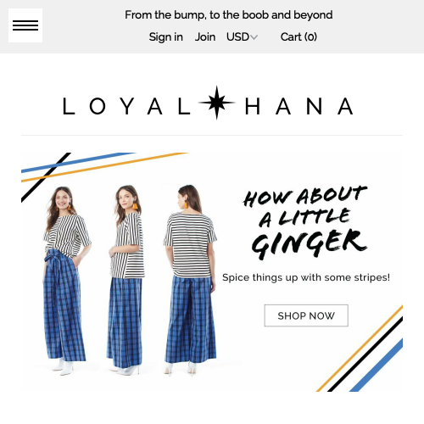Click 'Spice things up with some stripes!' text
The width and height of the screenshot is (424, 424).
tap(306, 277)
